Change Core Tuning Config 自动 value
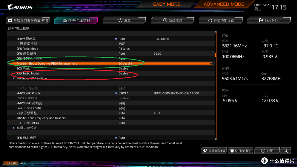Screen dimensions: 297x167 point(122,108)
